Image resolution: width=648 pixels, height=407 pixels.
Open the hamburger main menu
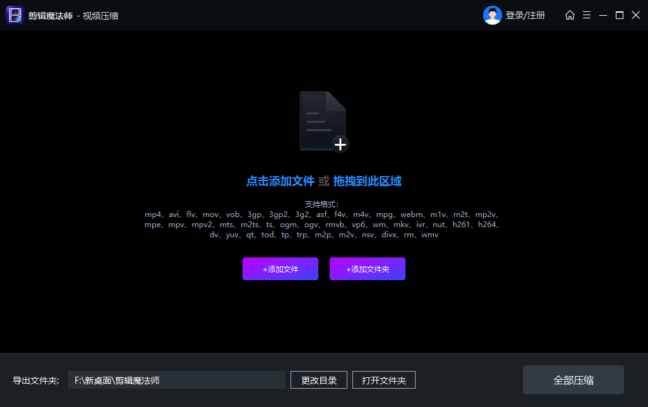click(x=587, y=15)
